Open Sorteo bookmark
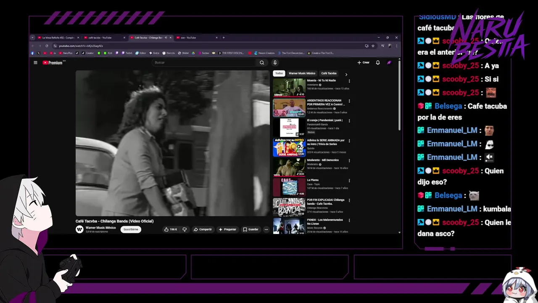538x303 pixels. tap(203, 53)
